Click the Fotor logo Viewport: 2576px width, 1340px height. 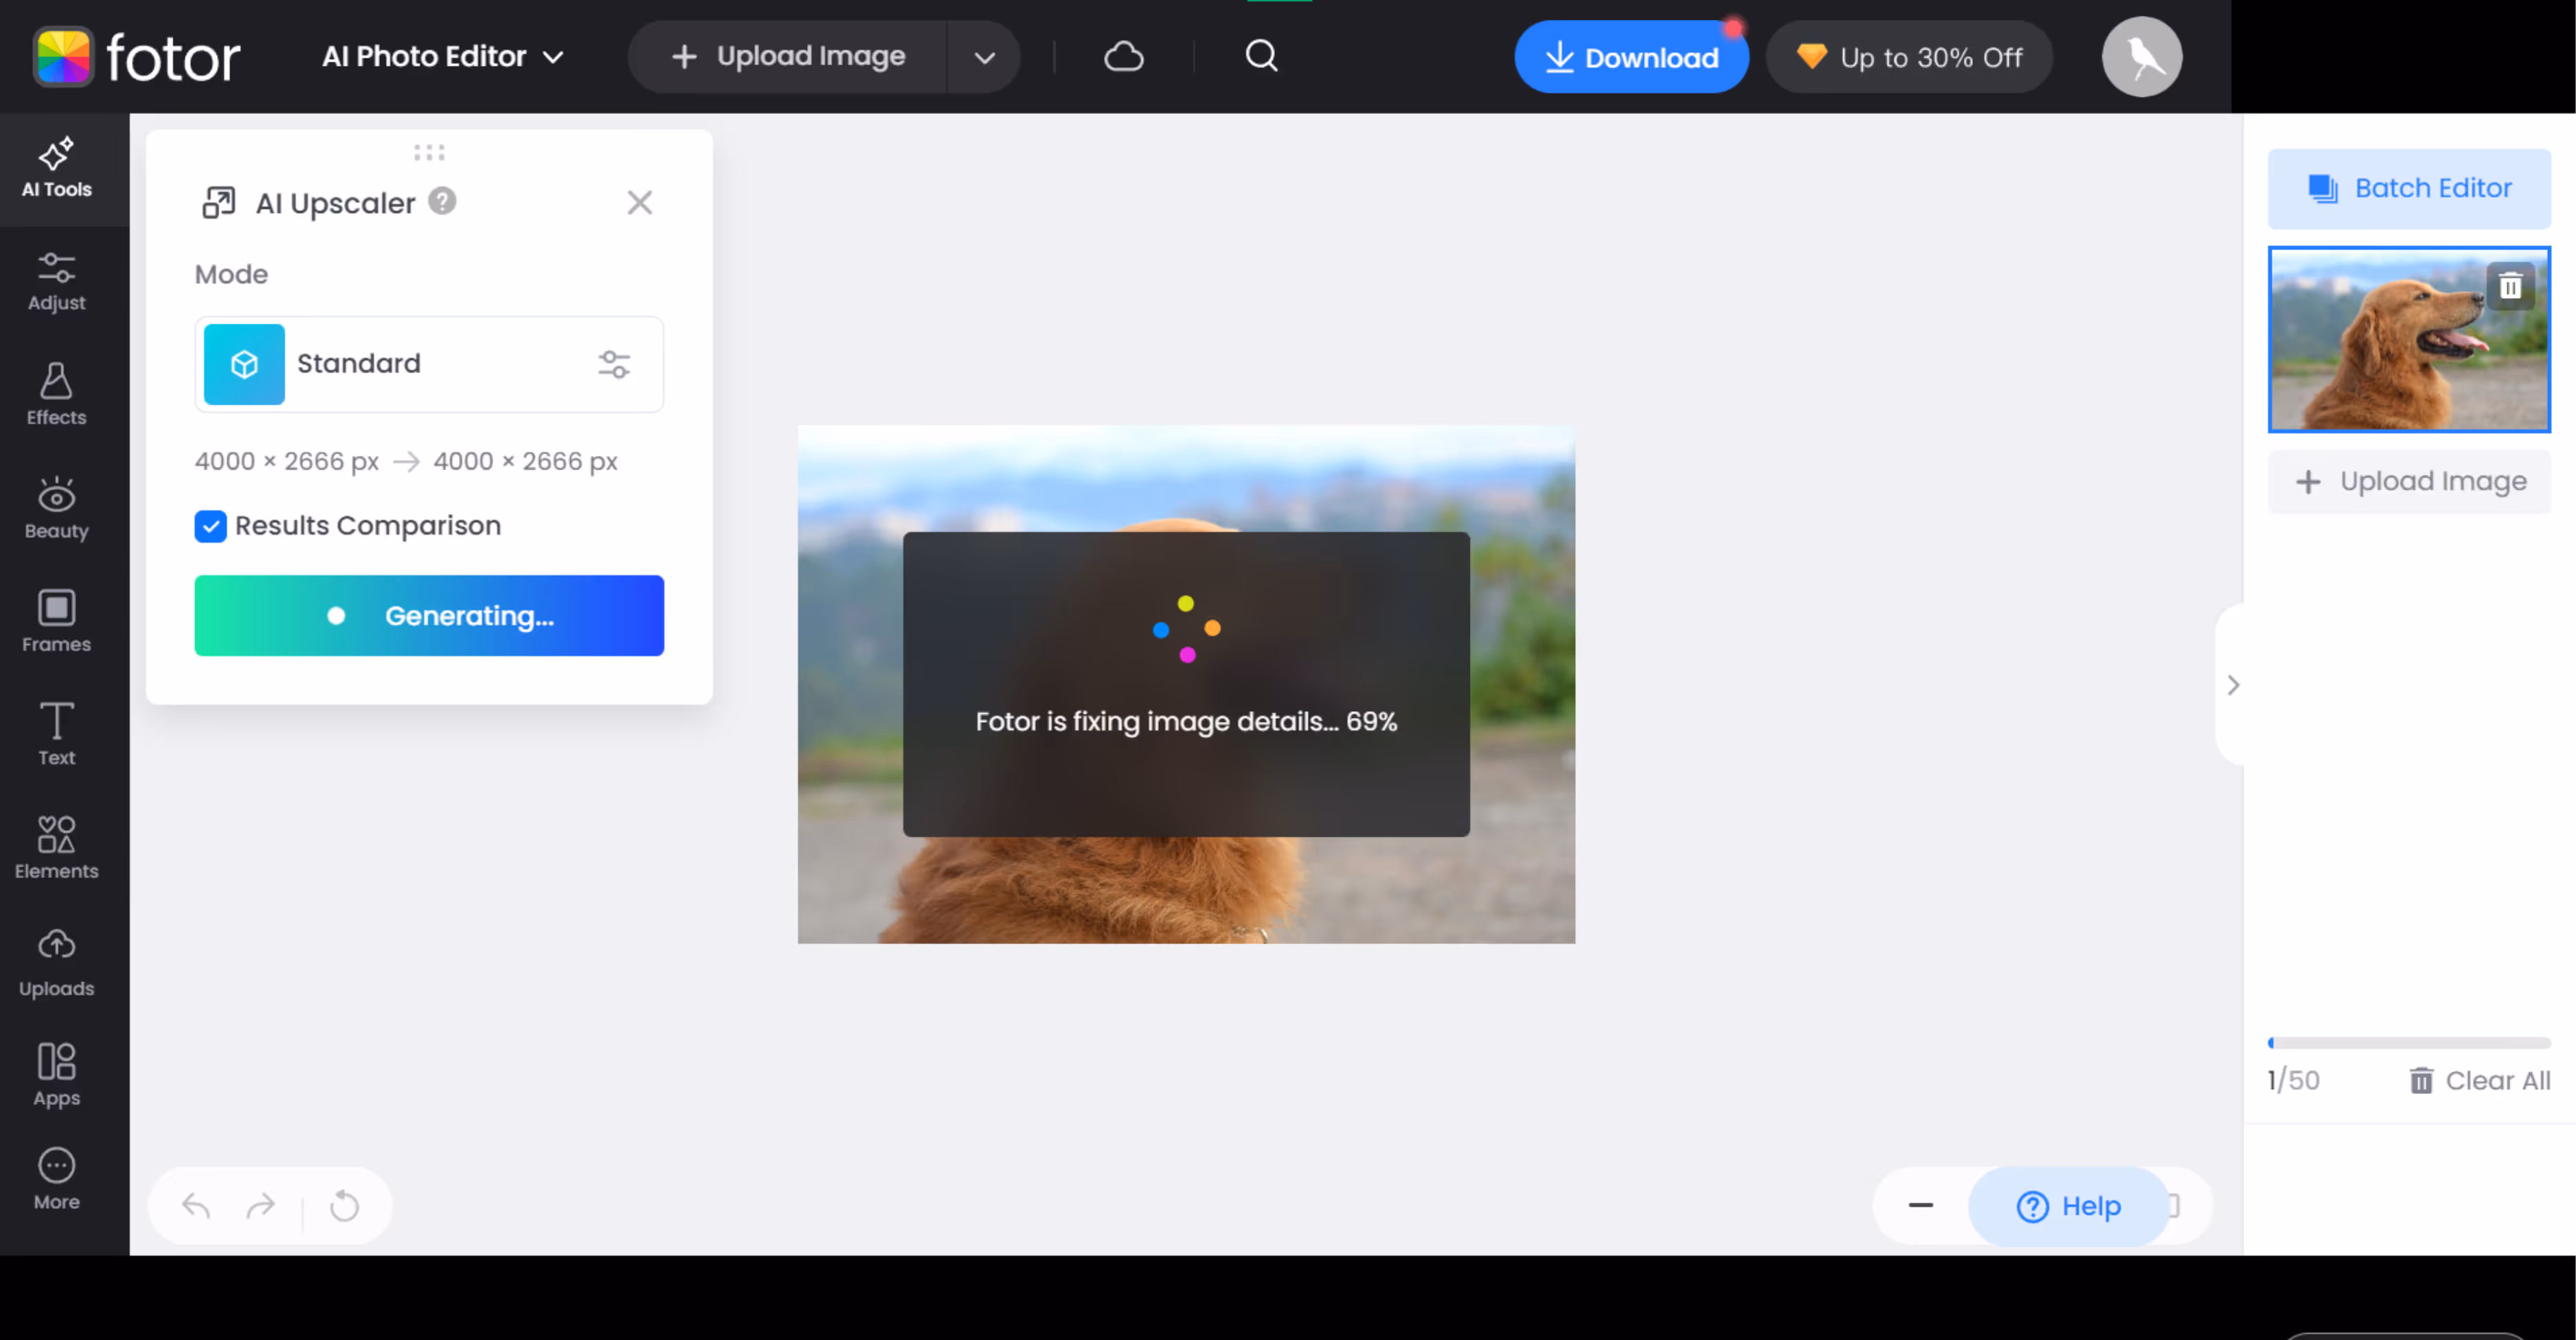point(137,57)
